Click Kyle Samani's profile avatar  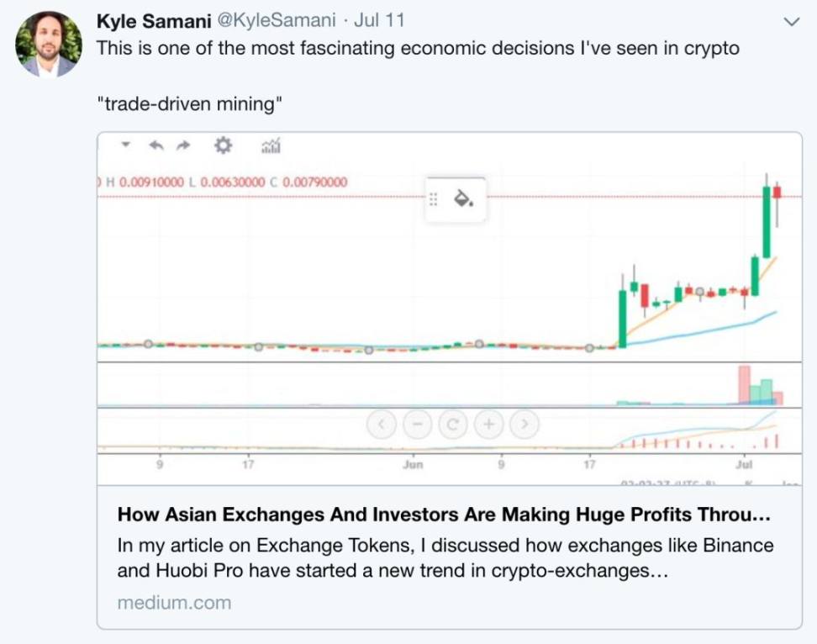[48, 45]
